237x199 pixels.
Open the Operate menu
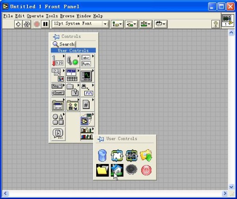(x=35, y=16)
